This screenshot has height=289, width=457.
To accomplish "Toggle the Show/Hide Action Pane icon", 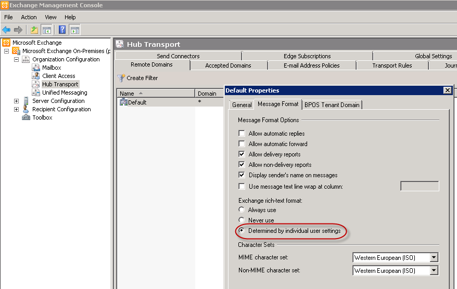I will tap(74, 30).
